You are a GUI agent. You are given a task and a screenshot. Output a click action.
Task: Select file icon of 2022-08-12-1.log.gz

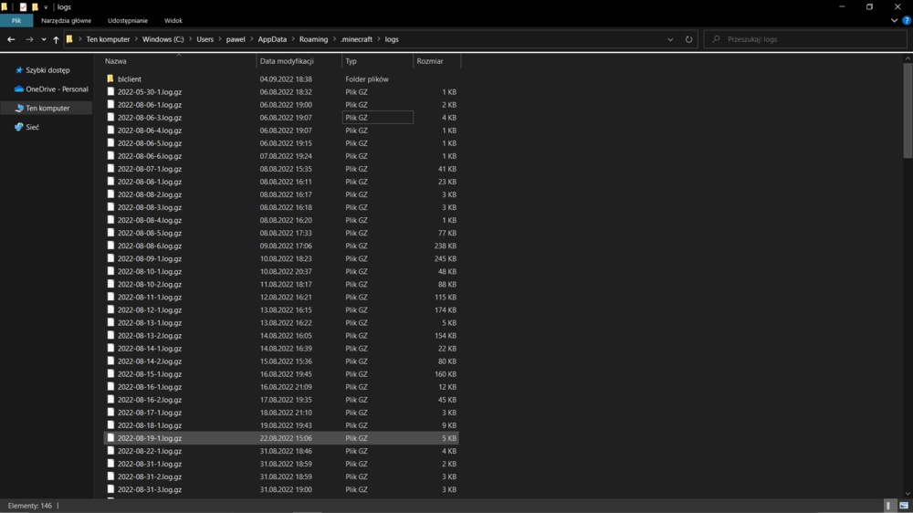[x=110, y=309]
